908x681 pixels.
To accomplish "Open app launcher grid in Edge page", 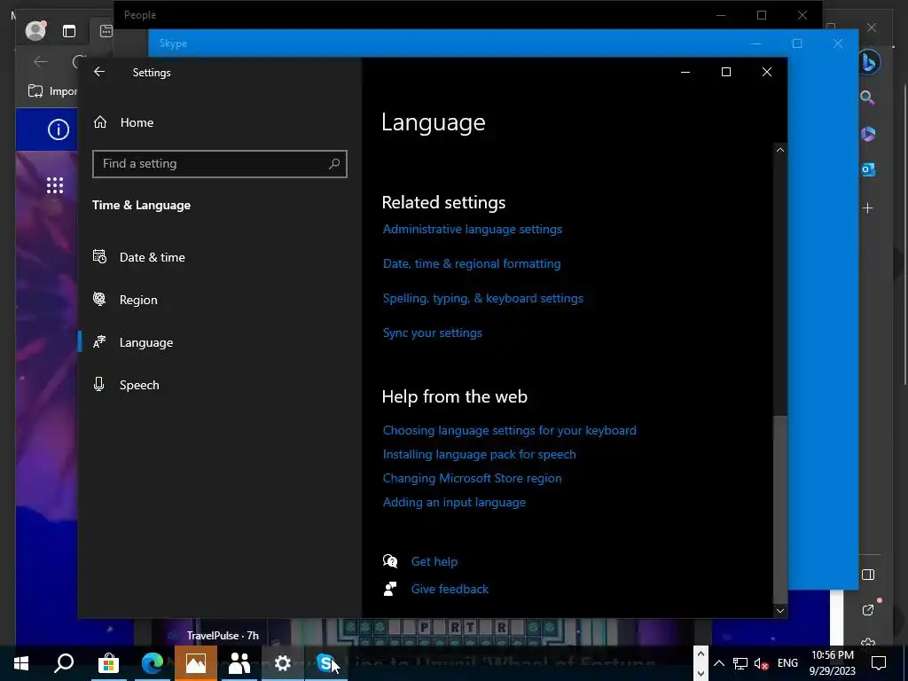I will pyautogui.click(x=55, y=185).
